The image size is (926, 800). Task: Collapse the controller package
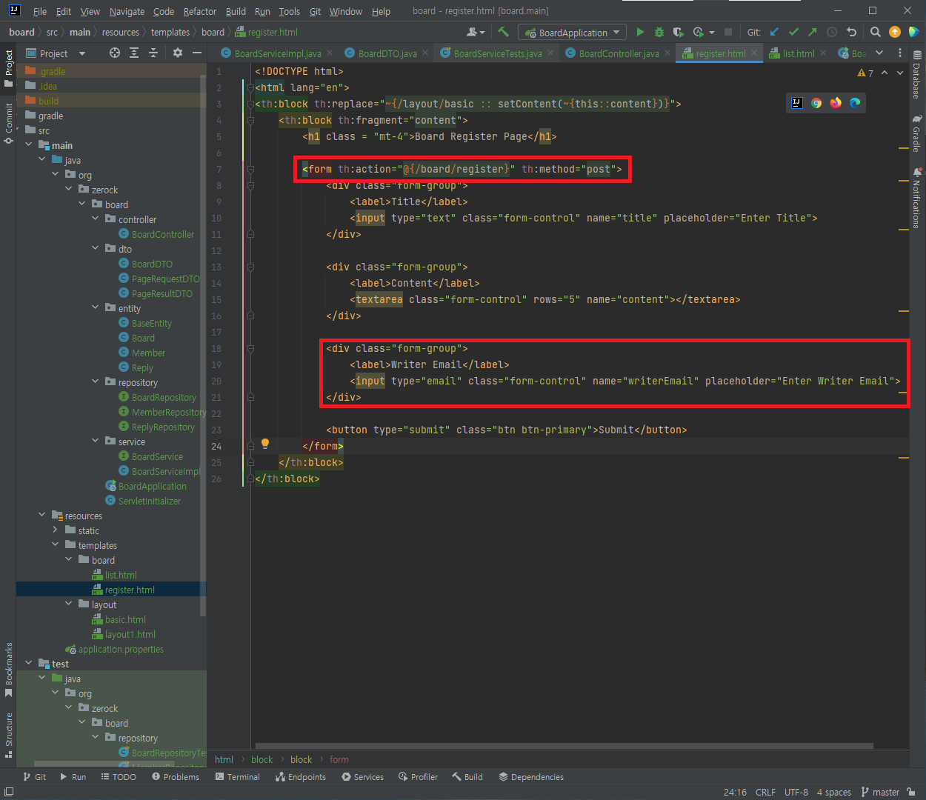point(95,219)
